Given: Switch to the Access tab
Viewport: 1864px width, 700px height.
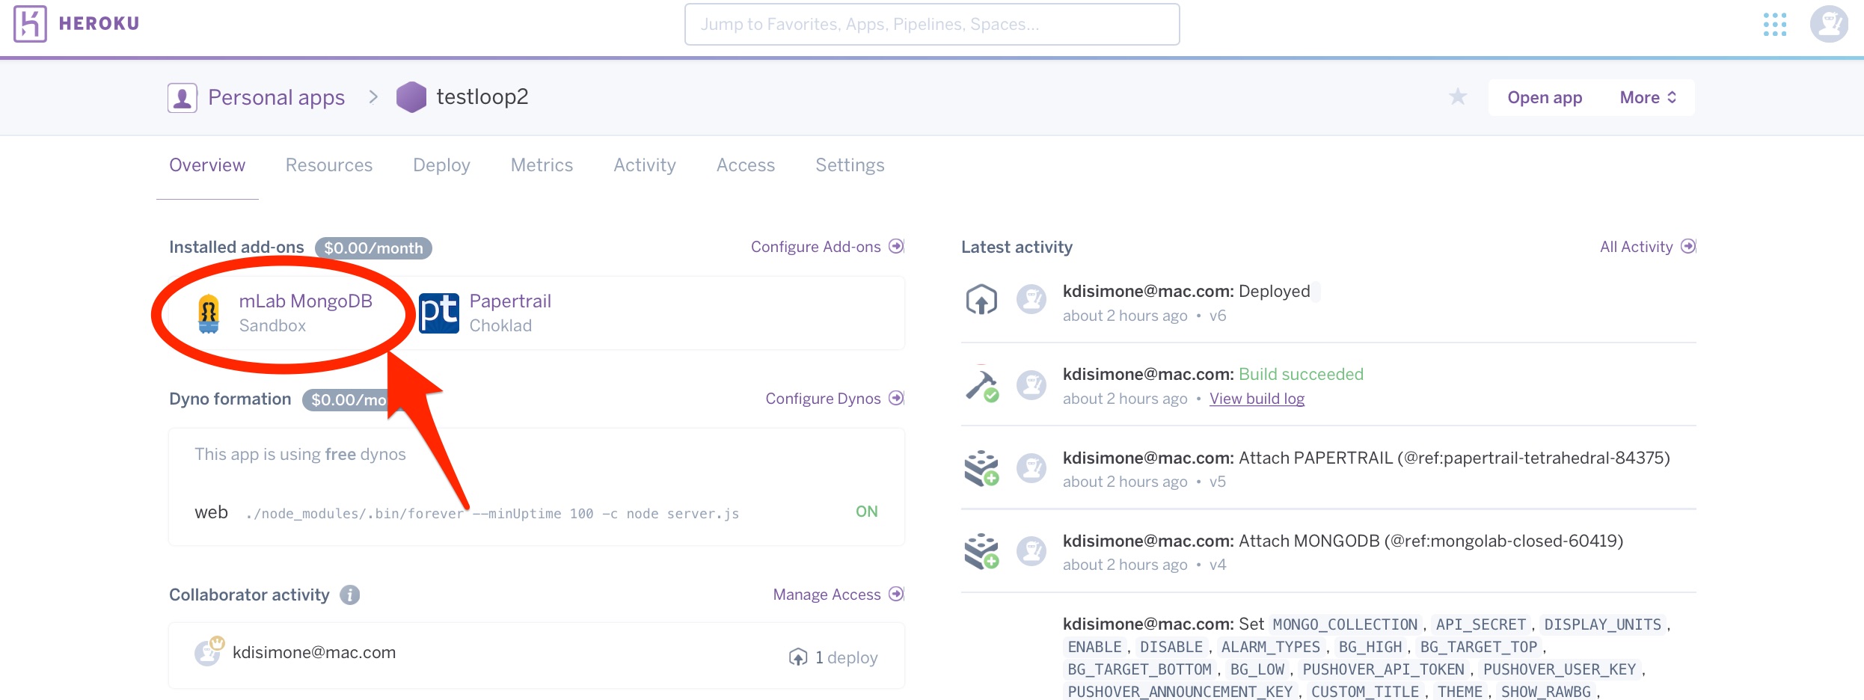Looking at the screenshot, I should click(x=746, y=165).
